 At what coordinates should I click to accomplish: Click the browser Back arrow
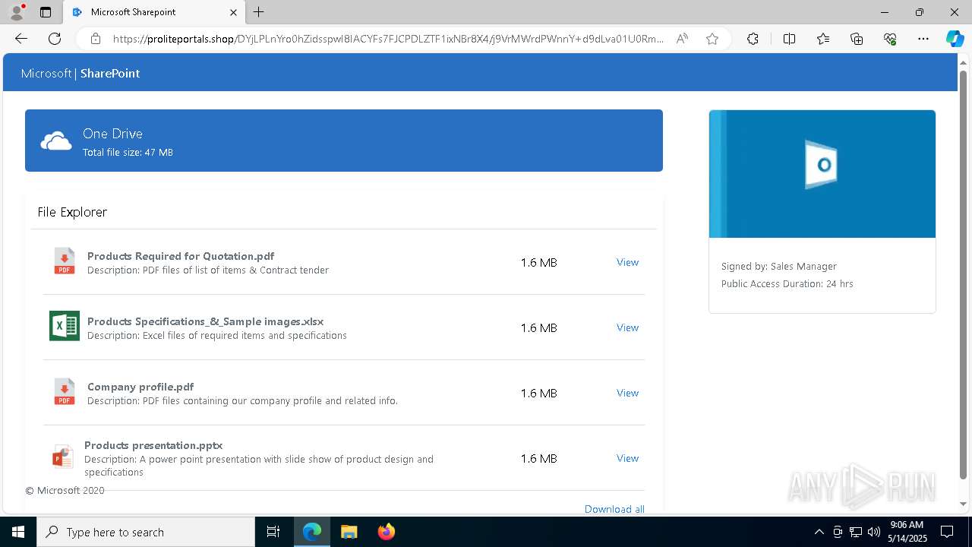(x=21, y=39)
